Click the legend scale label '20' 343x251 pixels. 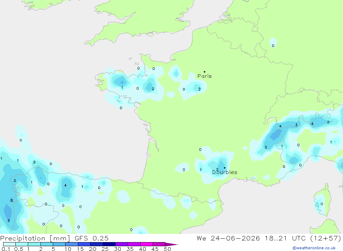[x=93, y=249]
